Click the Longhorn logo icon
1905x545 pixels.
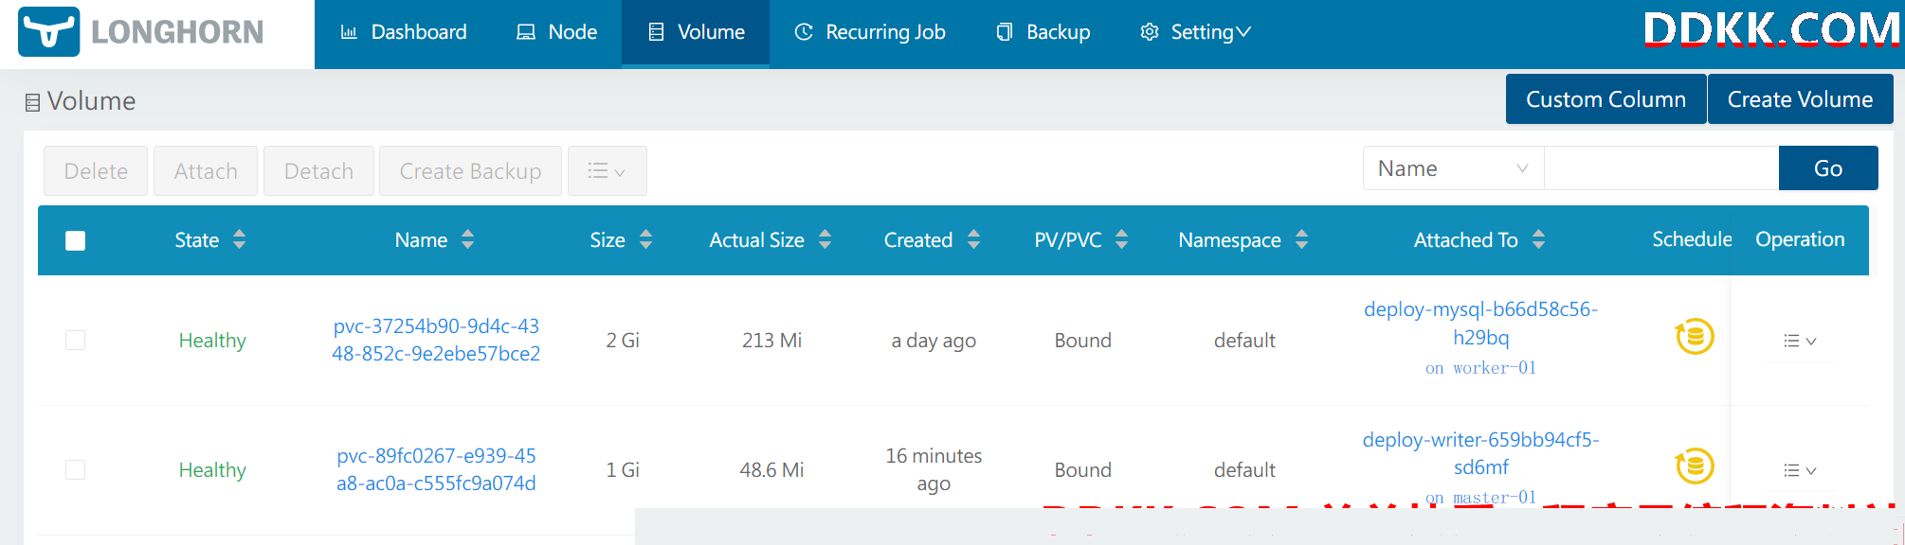[49, 31]
